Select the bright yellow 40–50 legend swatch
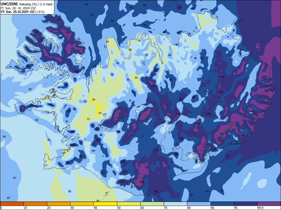 point(105,204)
